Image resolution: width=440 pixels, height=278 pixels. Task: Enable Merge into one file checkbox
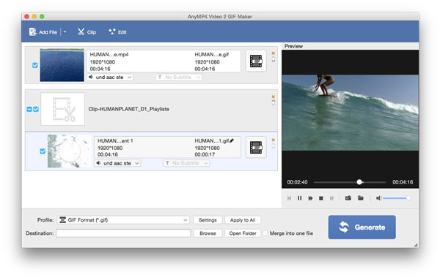[265, 233]
